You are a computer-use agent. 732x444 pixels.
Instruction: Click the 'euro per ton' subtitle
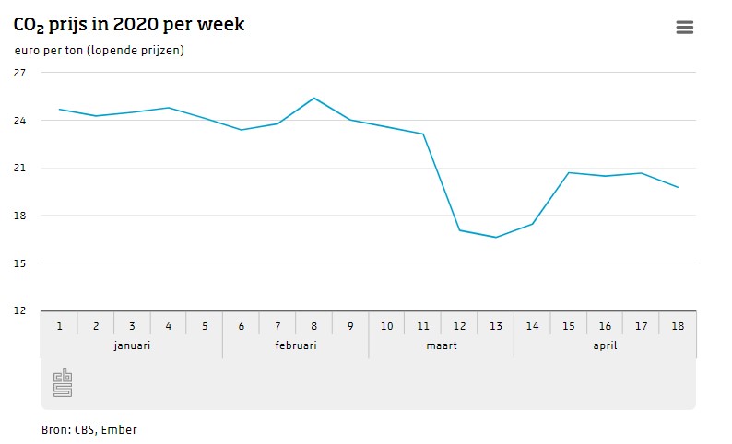[x=100, y=50]
